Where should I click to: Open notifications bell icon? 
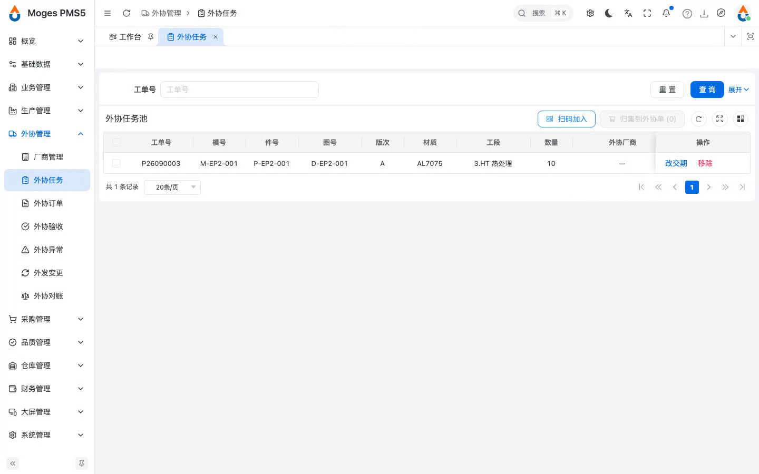[x=666, y=13]
